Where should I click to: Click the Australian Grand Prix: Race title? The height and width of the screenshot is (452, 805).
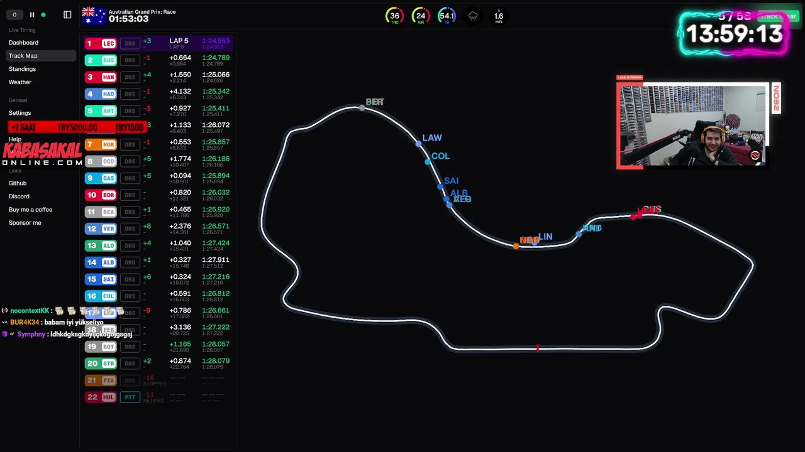click(142, 12)
